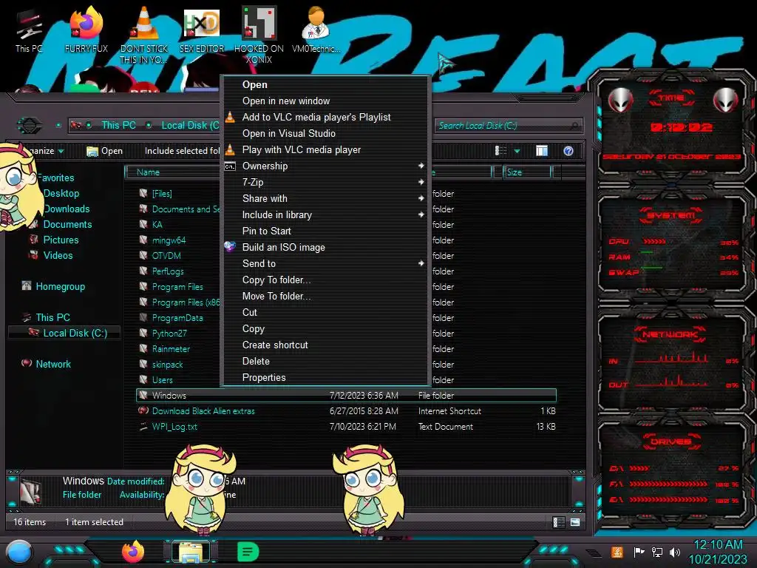Select Move To folder...
The height and width of the screenshot is (568, 757).
(325, 296)
